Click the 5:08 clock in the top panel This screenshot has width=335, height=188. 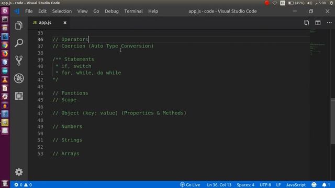(x=320, y=3)
